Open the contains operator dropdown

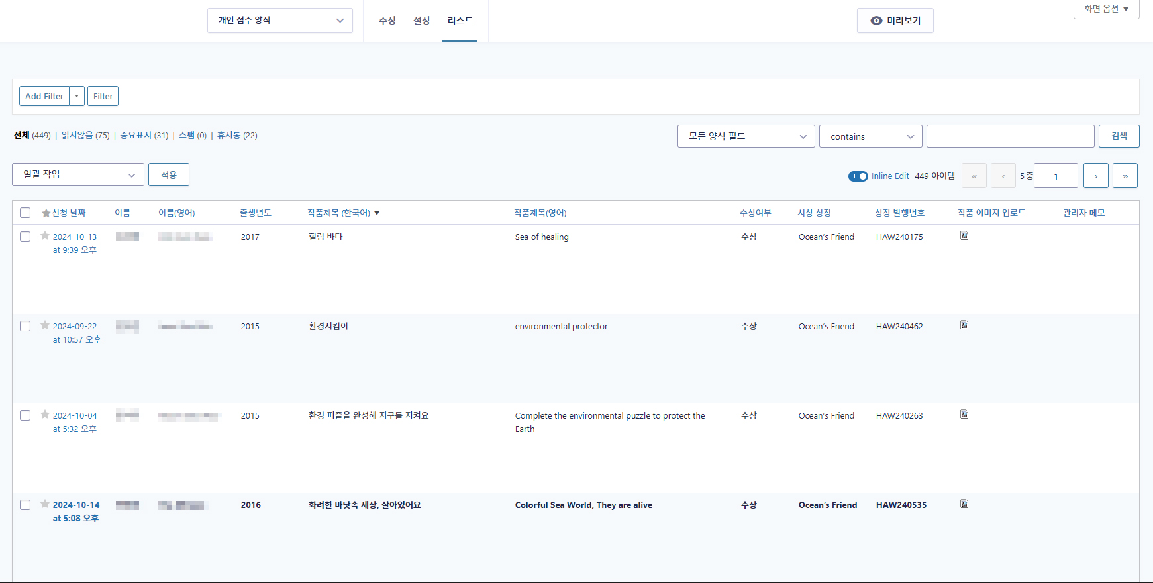click(870, 136)
